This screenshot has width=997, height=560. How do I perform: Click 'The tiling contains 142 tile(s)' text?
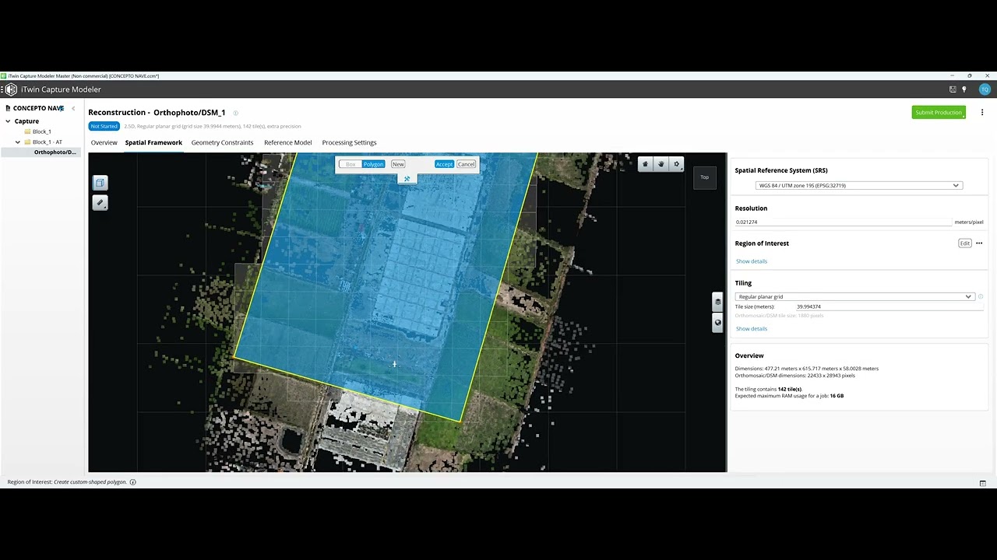(x=769, y=389)
